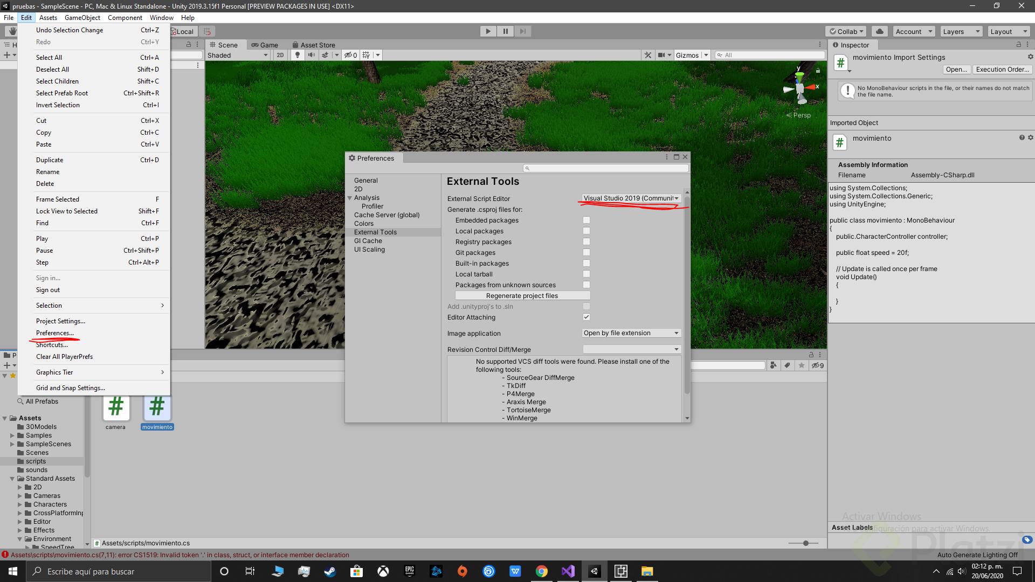Click Preferences in Edit menu
1035x582 pixels.
tap(55, 333)
